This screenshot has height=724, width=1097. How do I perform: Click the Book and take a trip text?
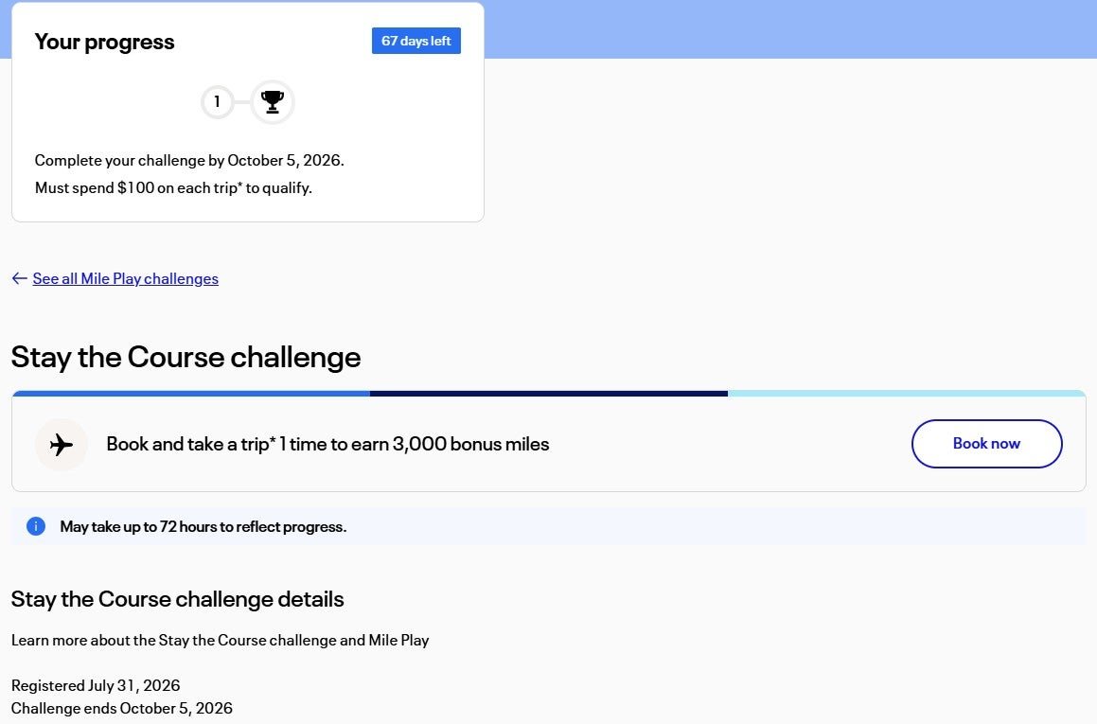pos(327,444)
